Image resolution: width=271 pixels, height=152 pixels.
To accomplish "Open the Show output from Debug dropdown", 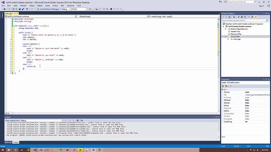I will pyautogui.click(x=41, y=121).
